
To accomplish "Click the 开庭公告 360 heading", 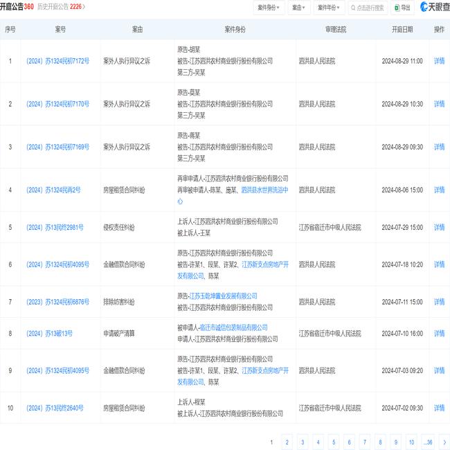I will click(17, 7).
